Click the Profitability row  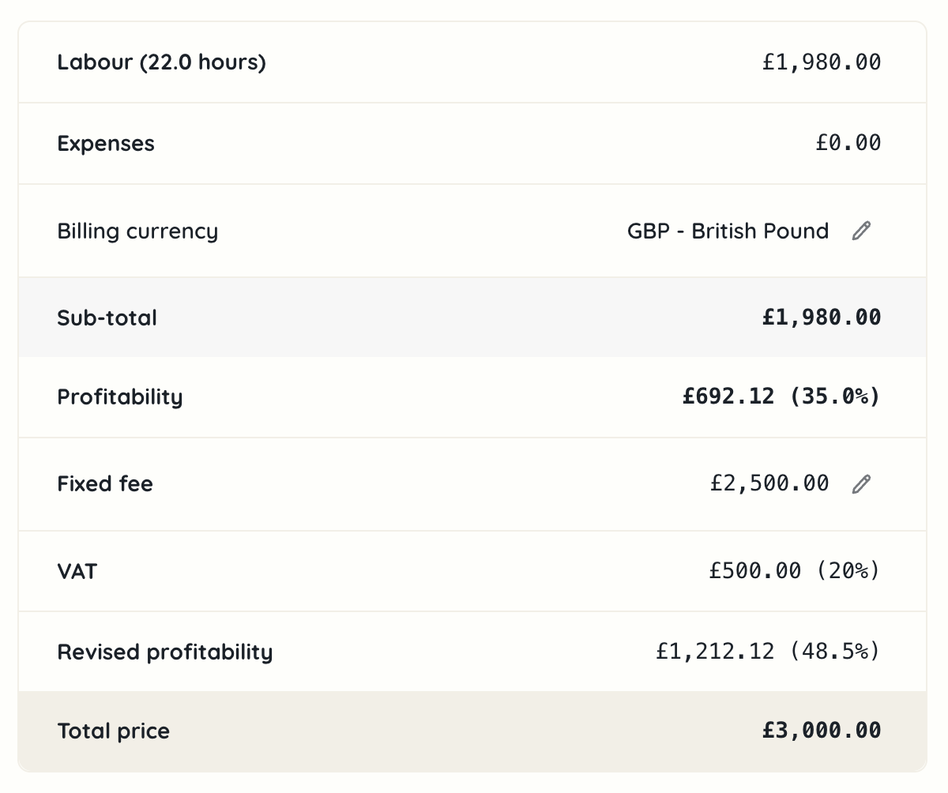tap(474, 396)
